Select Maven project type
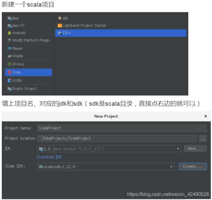212x200 pixels. (x=29, y=49)
